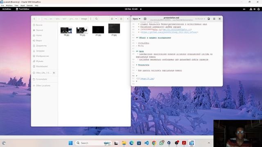Viewport: 262px width, 147px height.
Task: Place cursor on the 'Результаты' heading
Action: pyautogui.click(x=144, y=65)
